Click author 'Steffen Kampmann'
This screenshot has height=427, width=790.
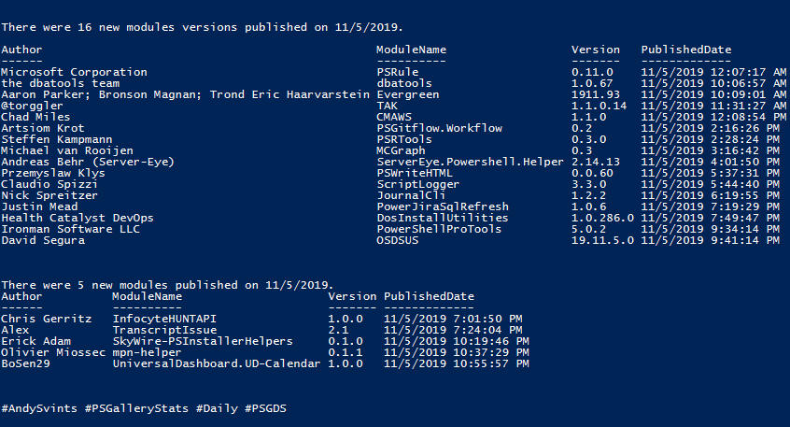(x=57, y=139)
